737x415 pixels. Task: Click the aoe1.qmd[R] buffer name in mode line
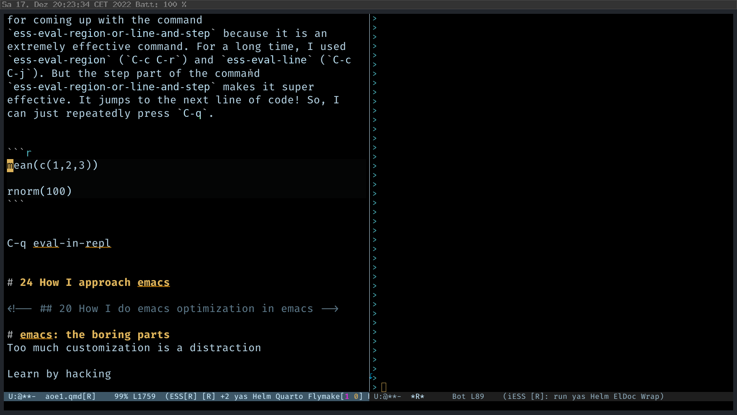click(x=70, y=396)
